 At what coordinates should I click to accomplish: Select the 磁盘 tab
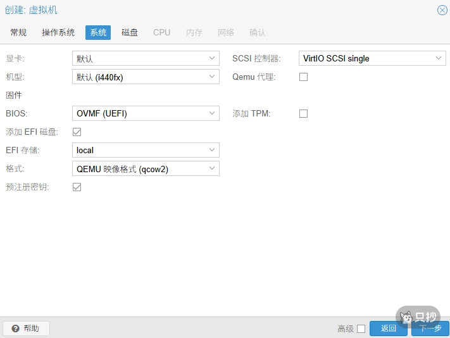coord(130,32)
